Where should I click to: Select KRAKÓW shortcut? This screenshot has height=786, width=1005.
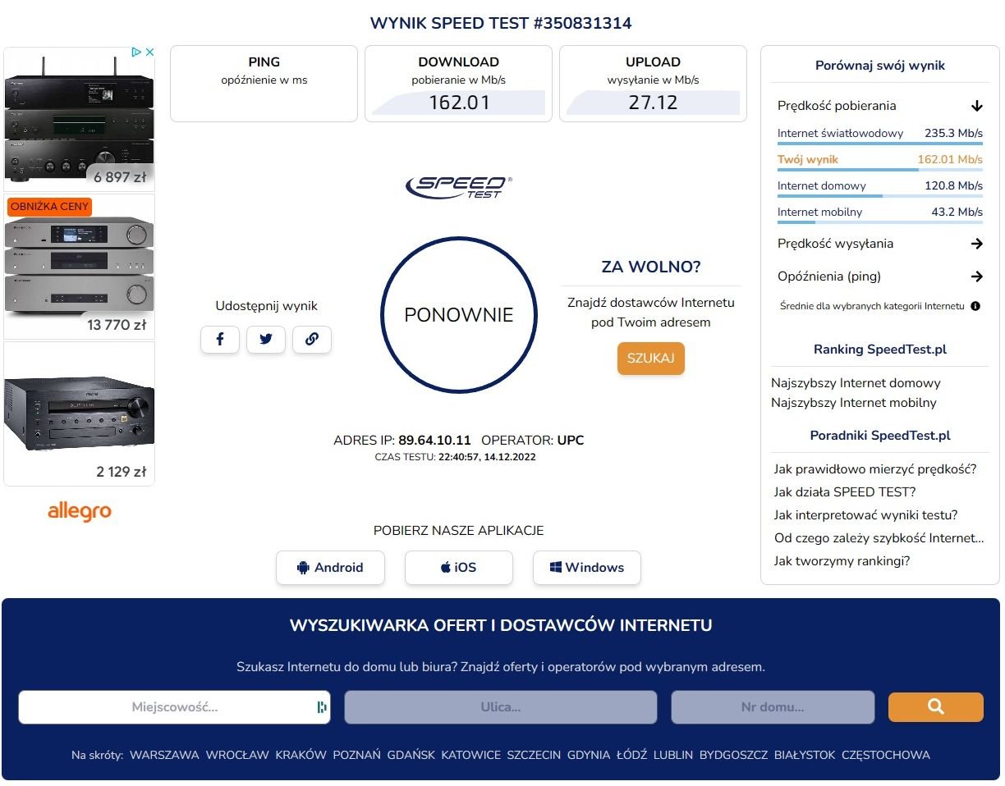click(301, 755)
